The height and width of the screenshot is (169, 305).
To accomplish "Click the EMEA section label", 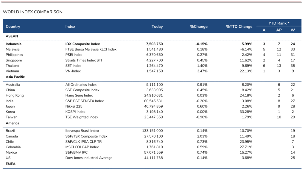I will click(10, 164).
